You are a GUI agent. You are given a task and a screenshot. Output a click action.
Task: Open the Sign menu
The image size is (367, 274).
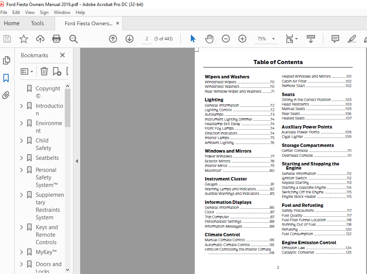[44, 12]
